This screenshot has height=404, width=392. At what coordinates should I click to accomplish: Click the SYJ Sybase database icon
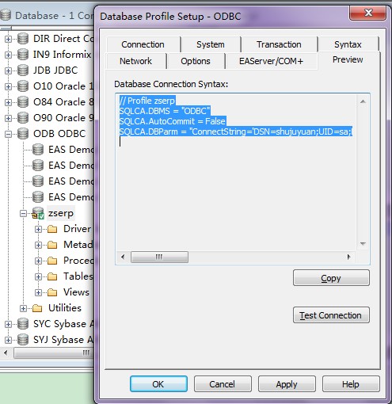pos(23,340)
